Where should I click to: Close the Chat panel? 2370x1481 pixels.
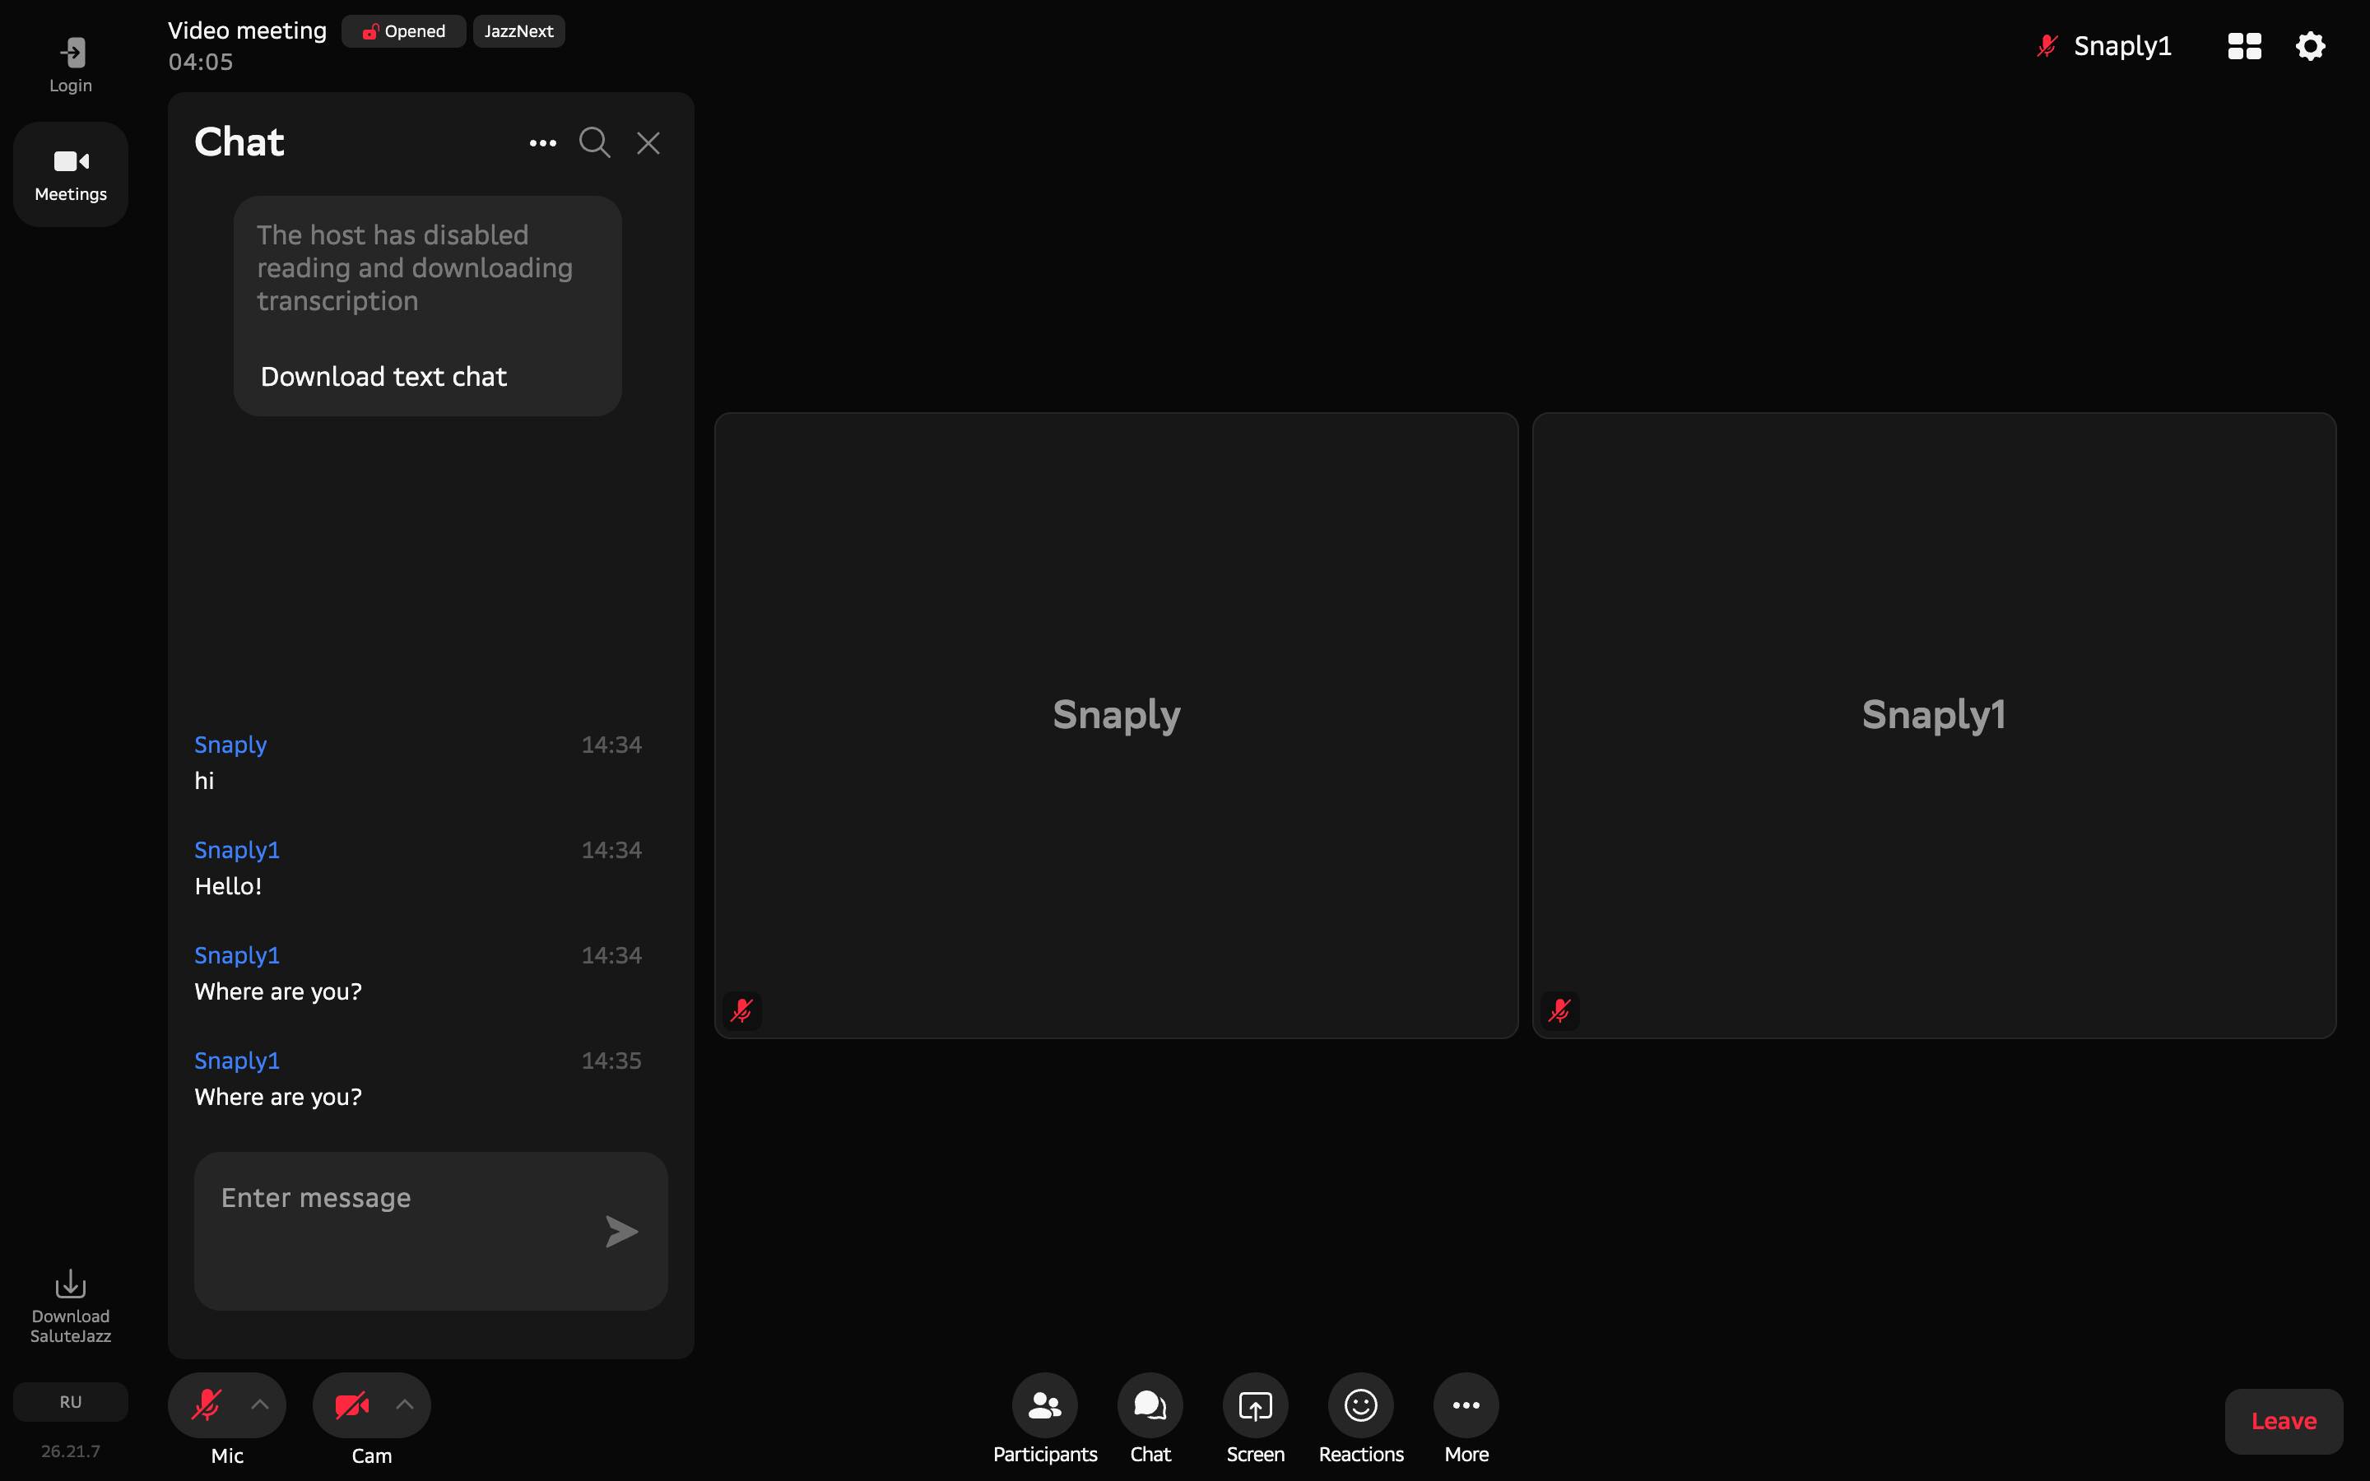pos(648,143)
